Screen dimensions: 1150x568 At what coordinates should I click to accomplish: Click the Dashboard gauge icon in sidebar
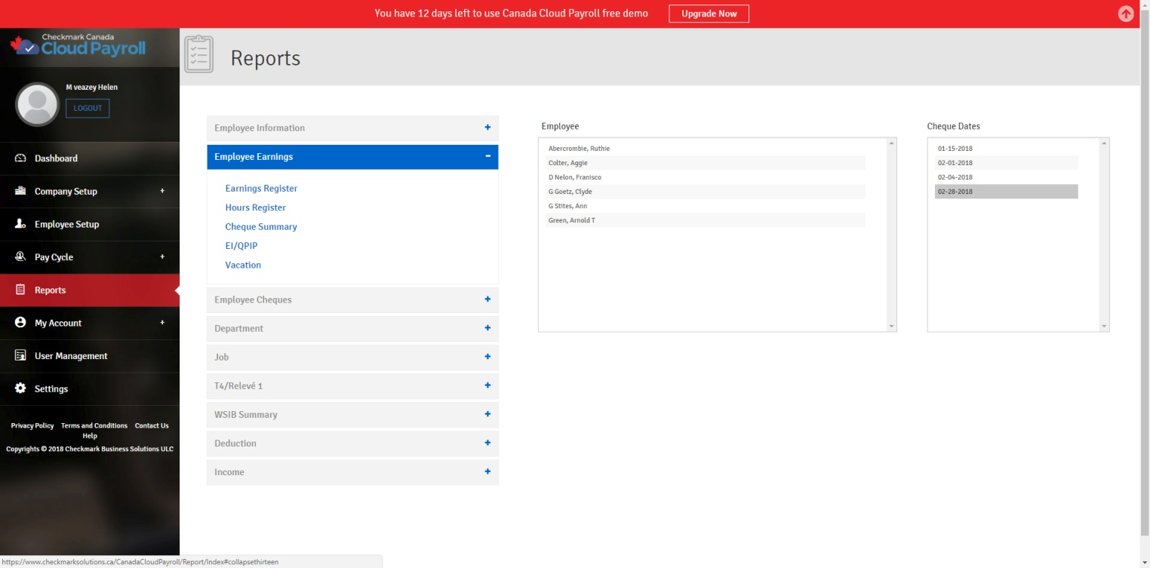click(x=20, y=158)
